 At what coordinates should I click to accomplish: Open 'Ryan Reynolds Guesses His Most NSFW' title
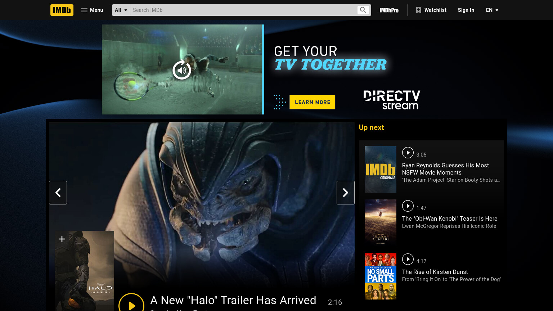pyautogui.click(x=445, y=169)
